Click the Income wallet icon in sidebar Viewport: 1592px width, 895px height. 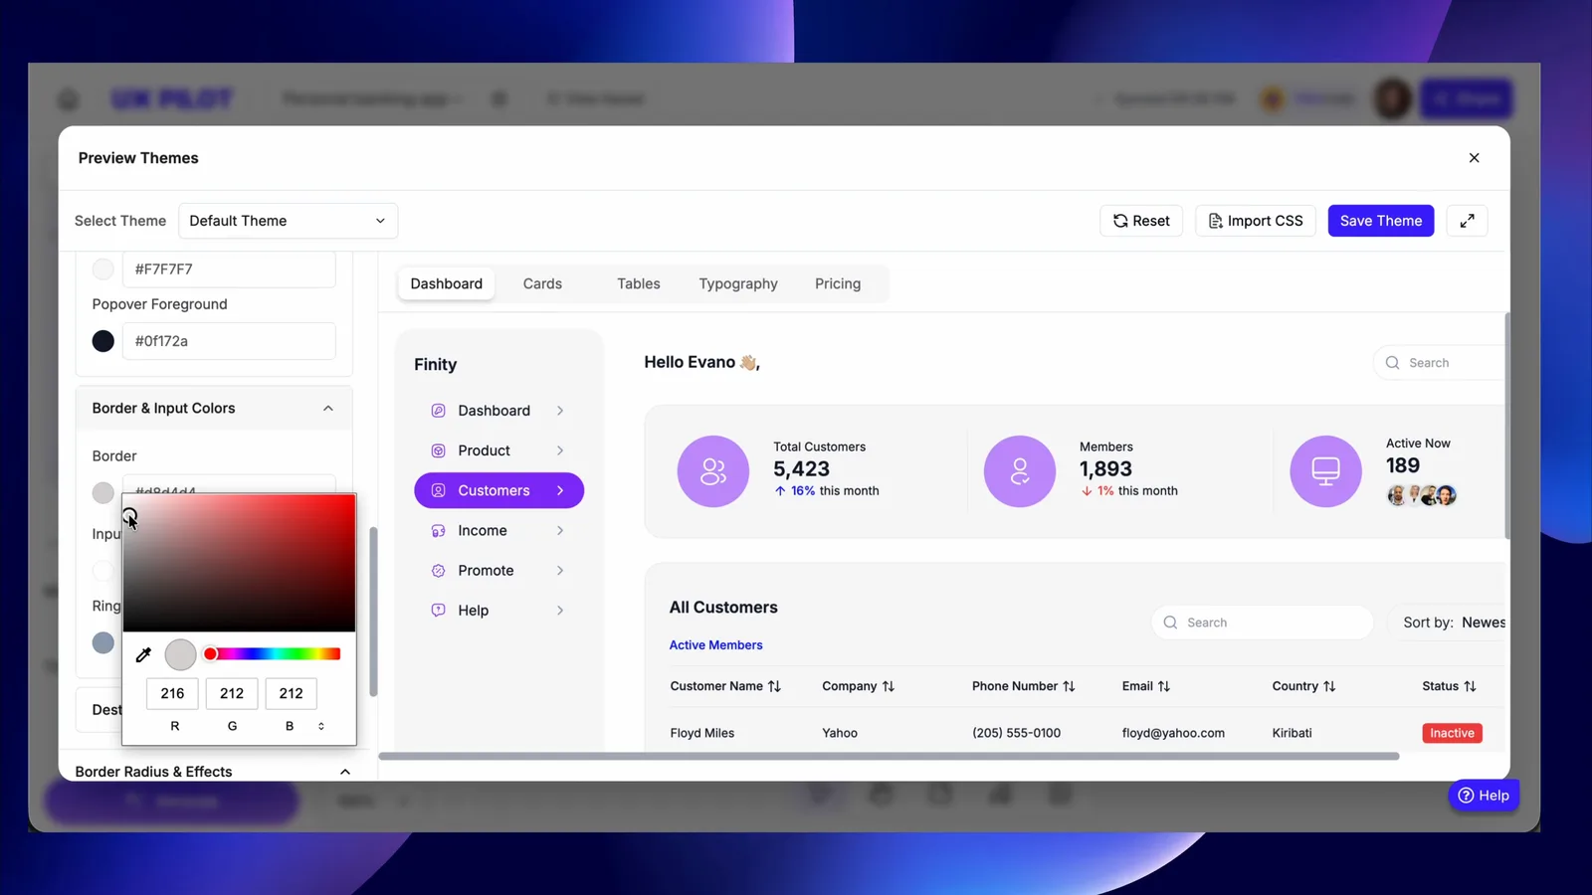tap(438, 531)
